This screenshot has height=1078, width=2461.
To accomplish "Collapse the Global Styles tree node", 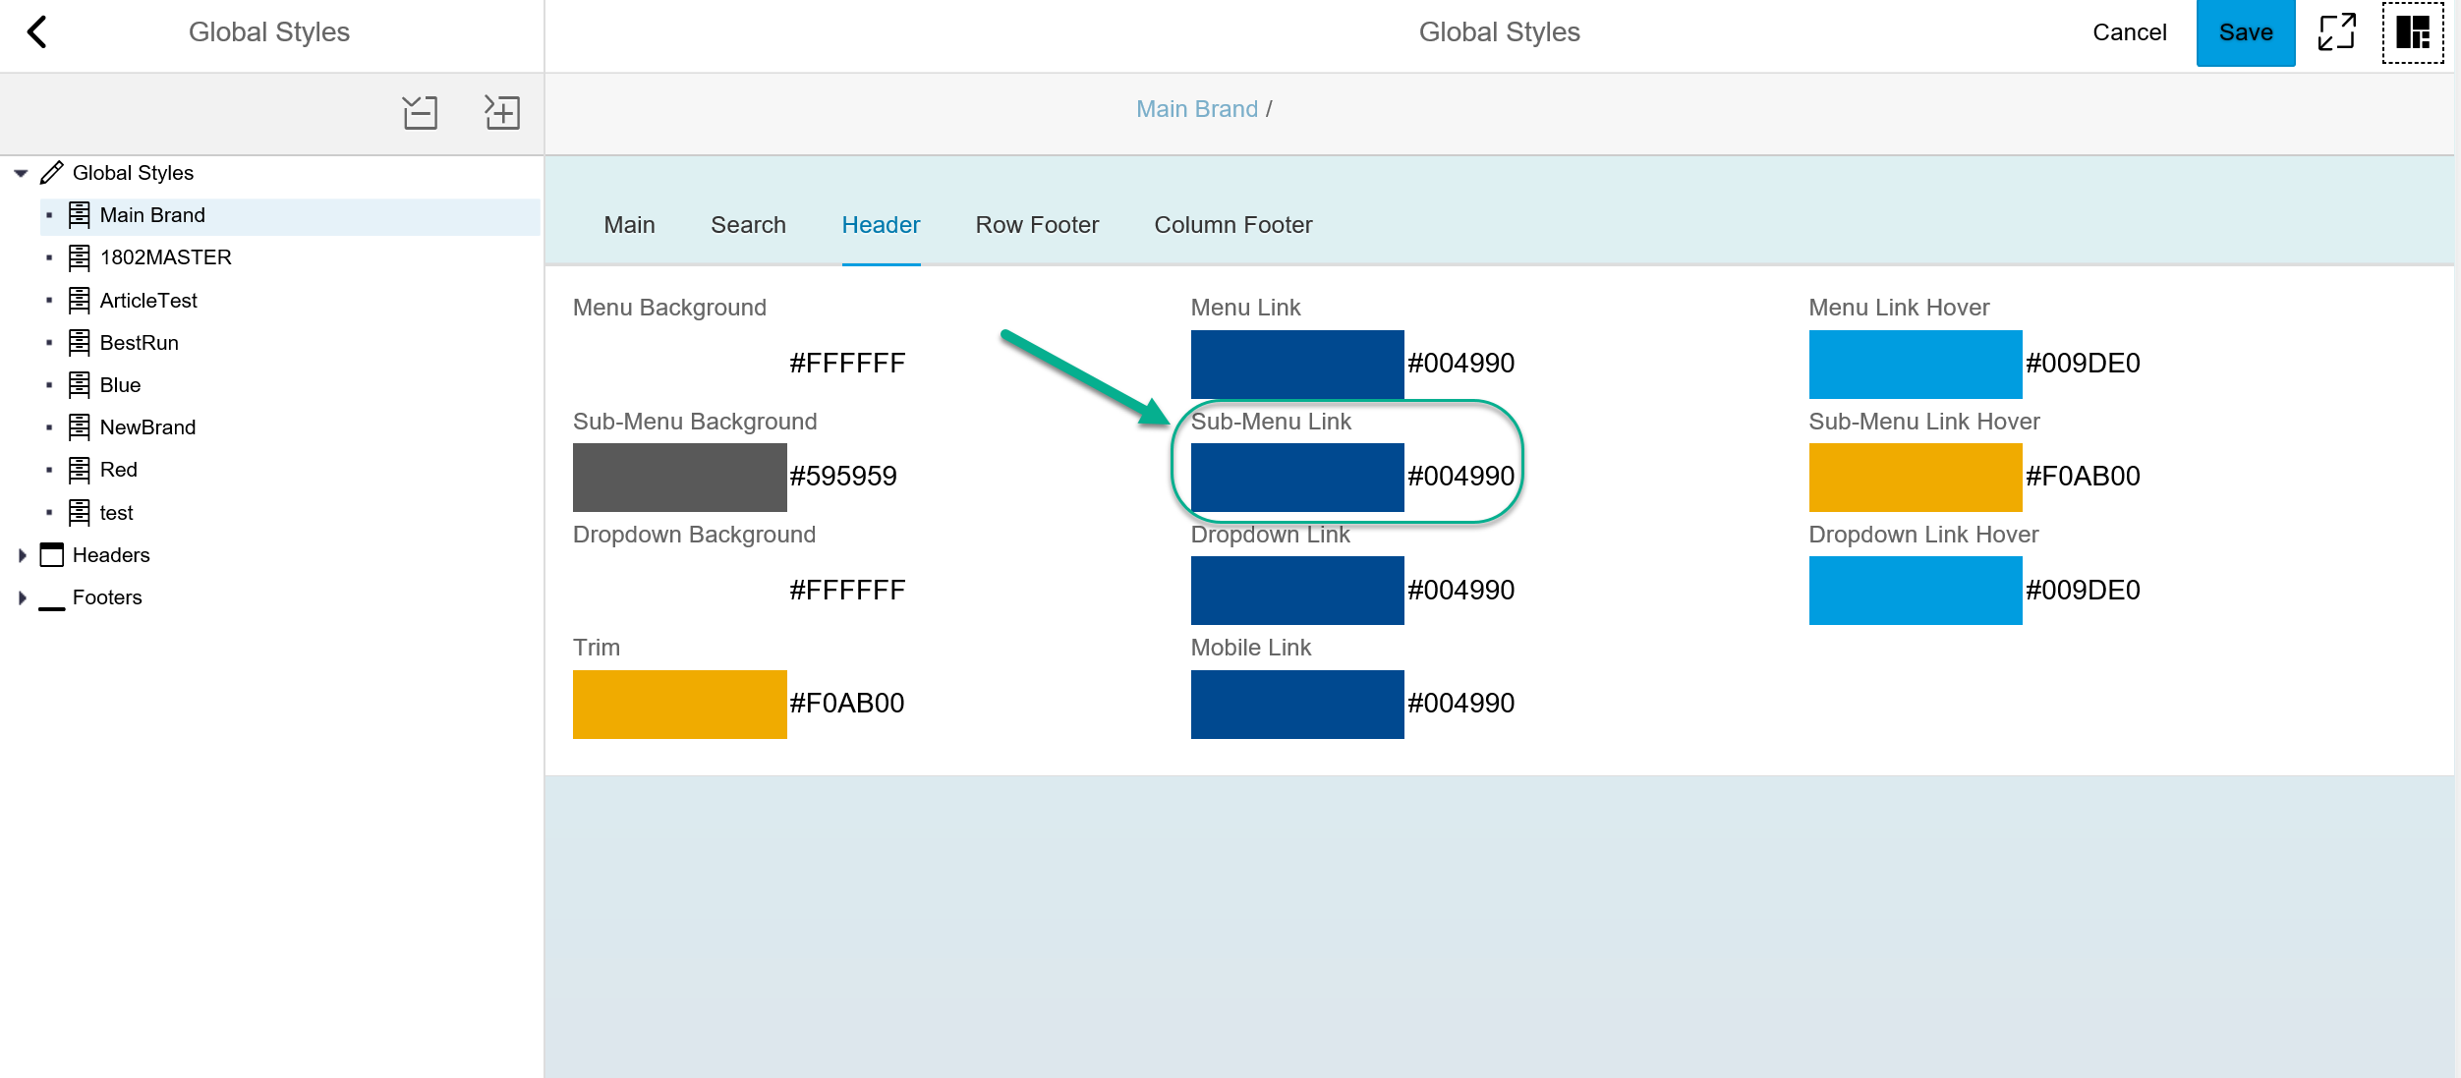I will (x=21, y=173).
